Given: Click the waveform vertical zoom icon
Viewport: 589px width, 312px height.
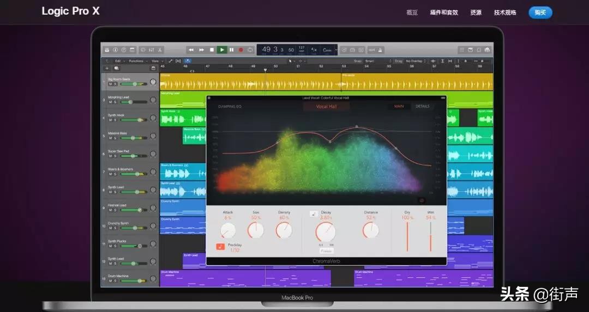Looking at the screenshot, I should 433,61.
